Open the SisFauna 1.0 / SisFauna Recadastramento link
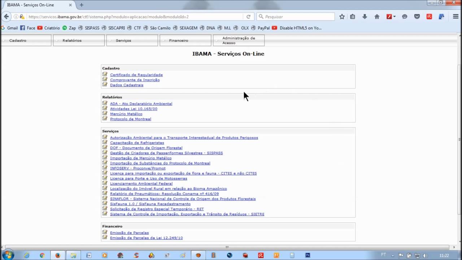This screenshot has width=462, height=260. coord(150,204)
